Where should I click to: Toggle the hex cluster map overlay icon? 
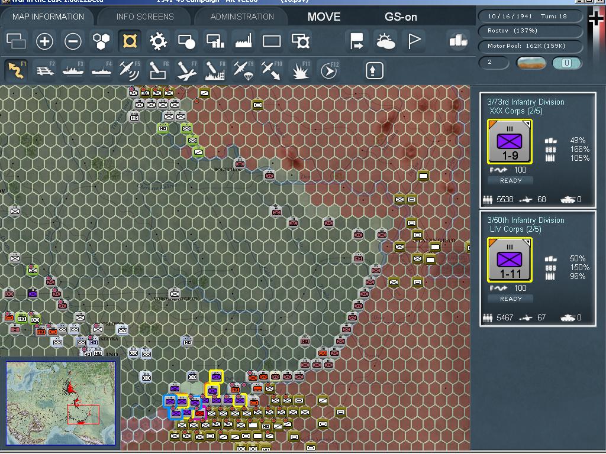click(101, 41)
